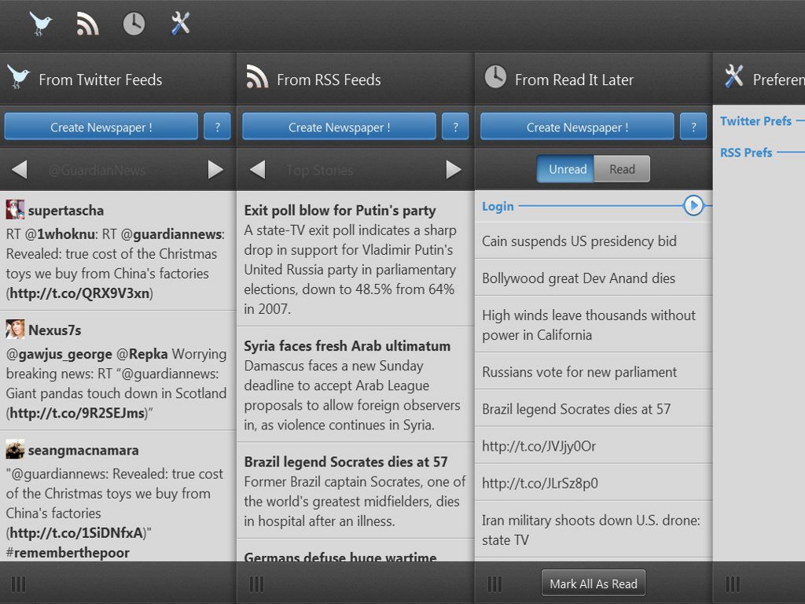The image size is (805, 604).
Task: Open RSS feeds via top bar icon
Action: click(x=87, y=24)
